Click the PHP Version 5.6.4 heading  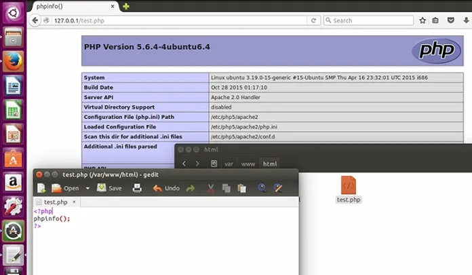pos(147,47)
